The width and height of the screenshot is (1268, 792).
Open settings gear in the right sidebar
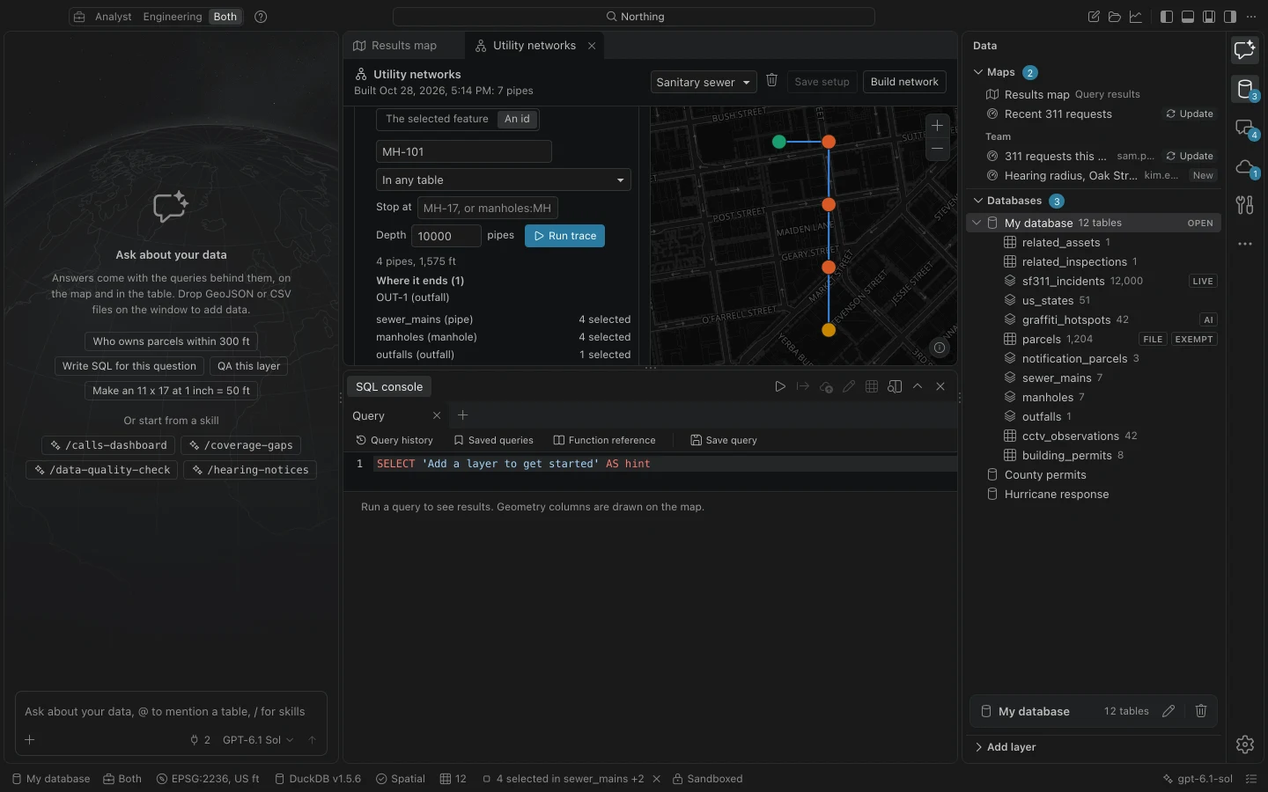click(1244, 744)
